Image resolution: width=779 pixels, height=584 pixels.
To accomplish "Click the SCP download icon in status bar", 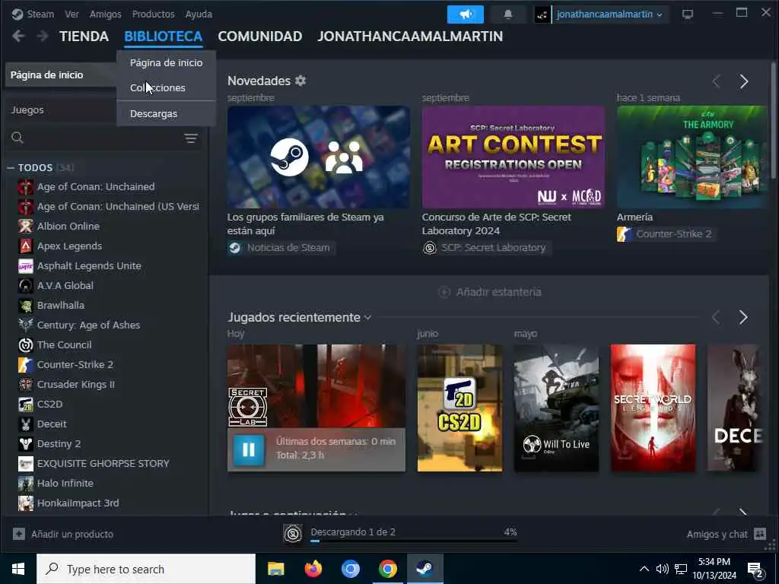I will 293,534.
